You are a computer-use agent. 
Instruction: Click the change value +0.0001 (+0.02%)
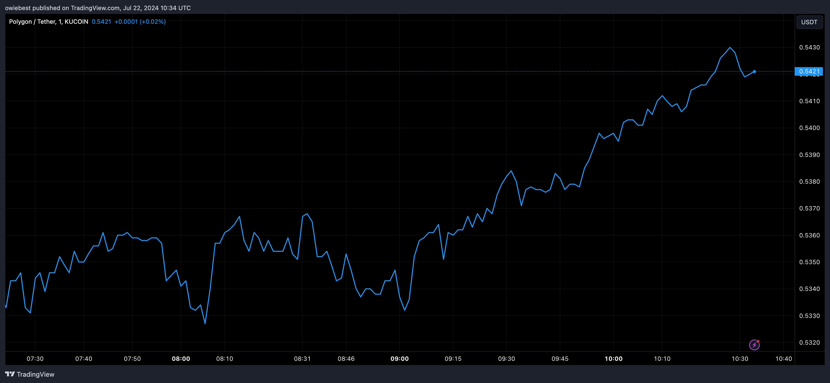(140, 21)
